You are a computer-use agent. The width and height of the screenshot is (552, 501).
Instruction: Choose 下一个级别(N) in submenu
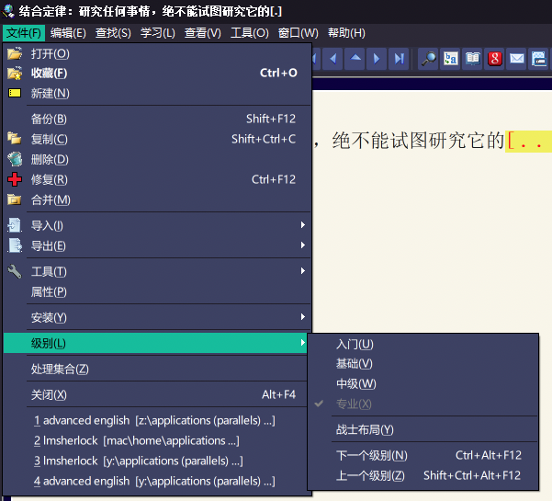(422, 455)
